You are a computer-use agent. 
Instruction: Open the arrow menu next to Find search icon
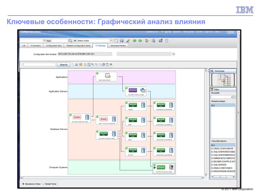coord(75,41)
